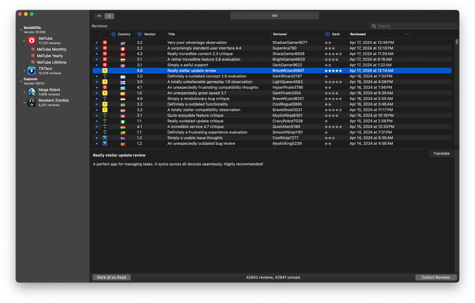Select MeTube Lifetime in the sidebar
This screenshot has height=303, width=475.
coord(52,62)
